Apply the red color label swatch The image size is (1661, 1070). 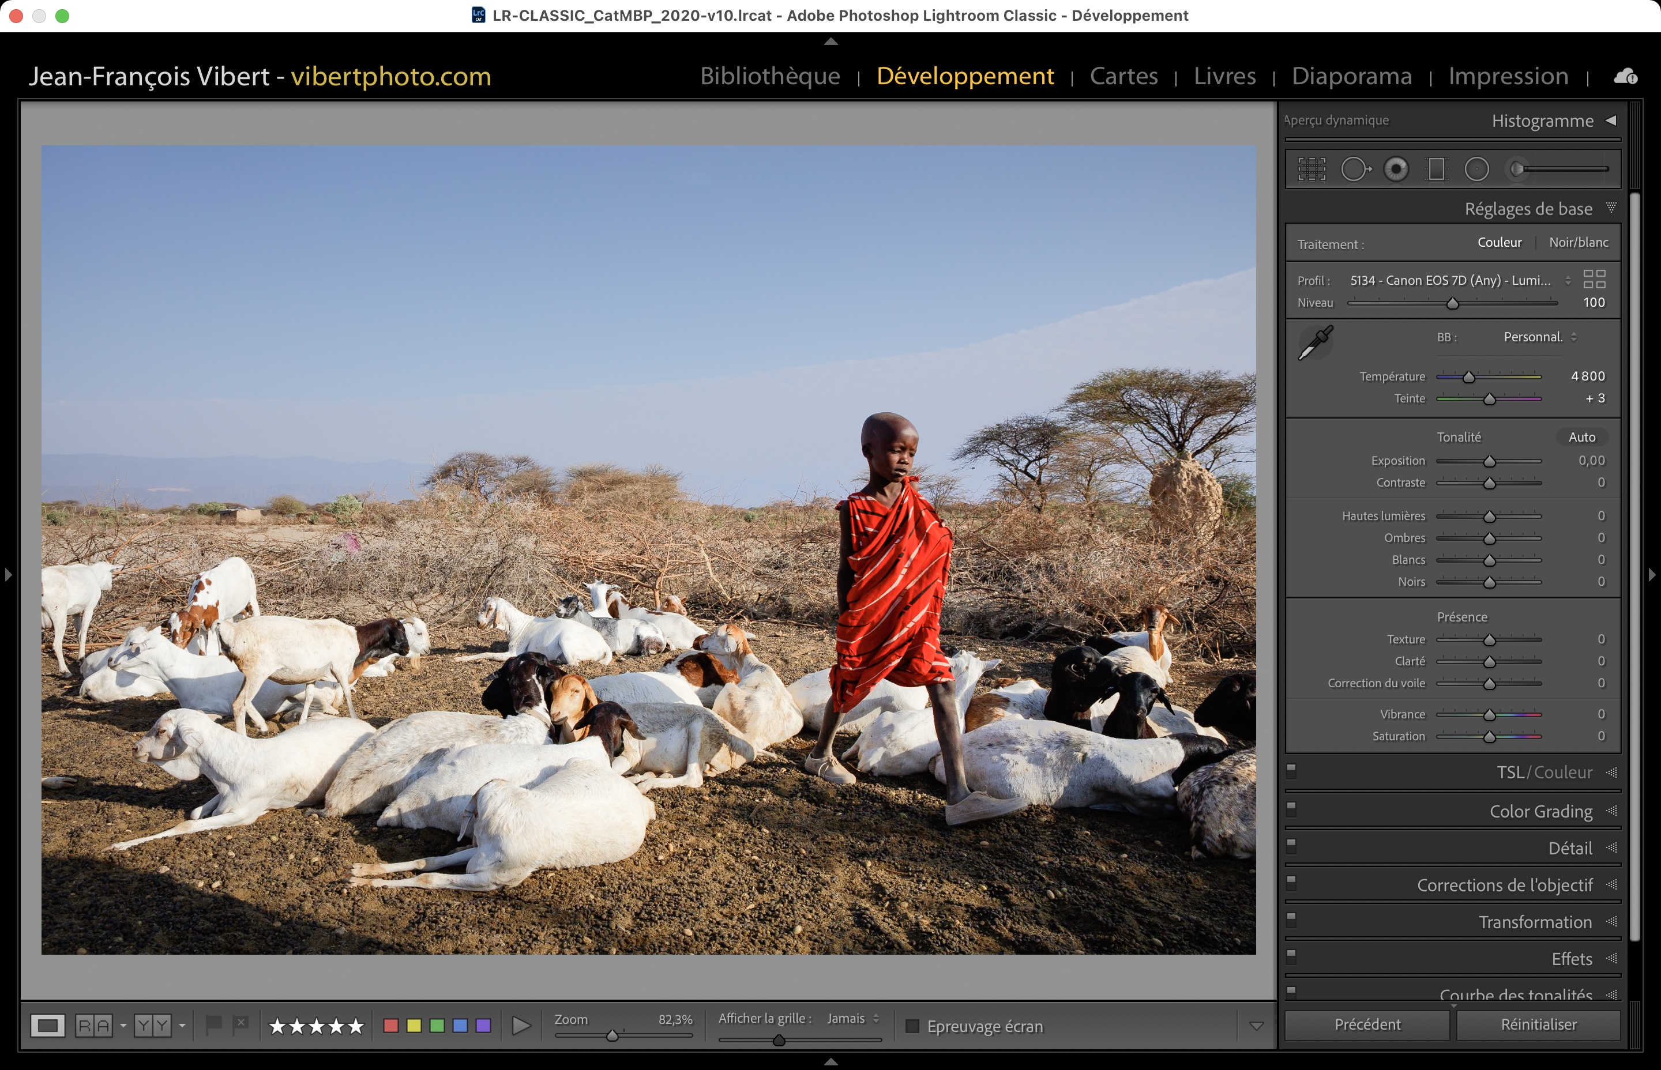pos(390,1026)
